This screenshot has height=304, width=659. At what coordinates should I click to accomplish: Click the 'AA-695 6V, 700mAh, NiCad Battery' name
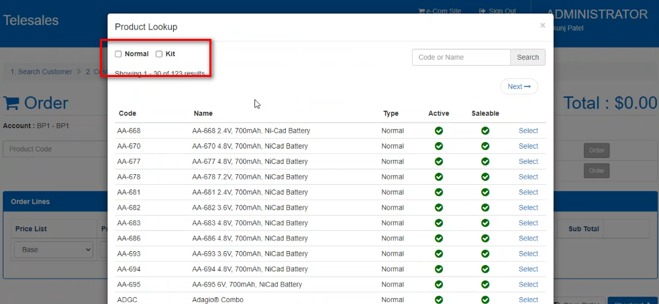click(247, 285)
